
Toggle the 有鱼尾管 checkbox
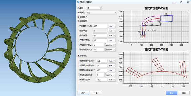pos(87,17)
